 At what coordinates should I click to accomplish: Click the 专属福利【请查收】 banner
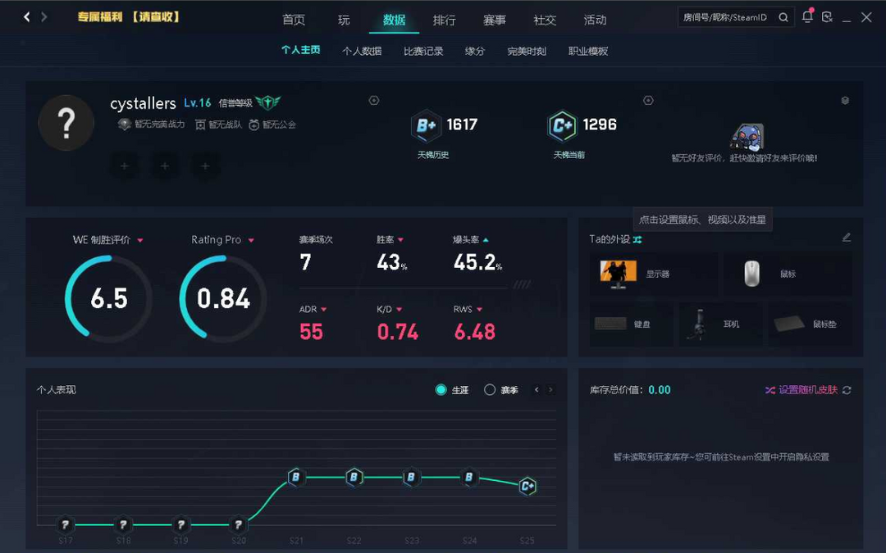tap(129, 17)
